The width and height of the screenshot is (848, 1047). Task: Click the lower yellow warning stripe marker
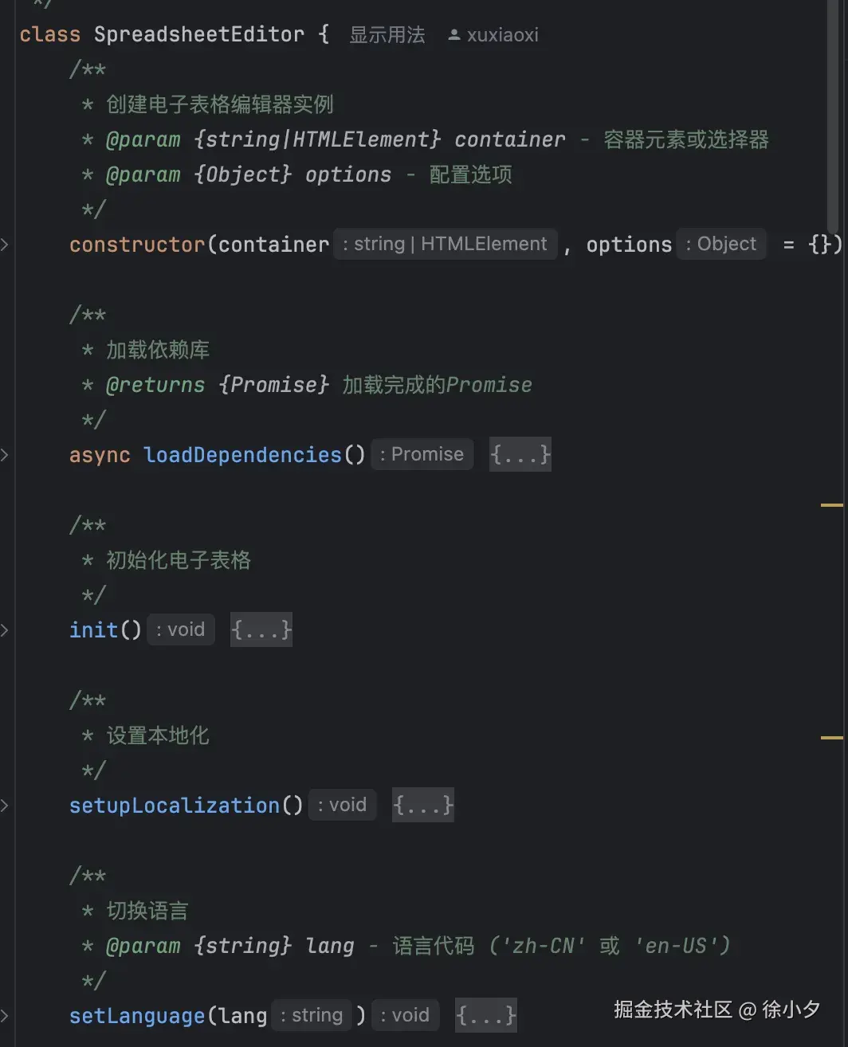(831, 738)
